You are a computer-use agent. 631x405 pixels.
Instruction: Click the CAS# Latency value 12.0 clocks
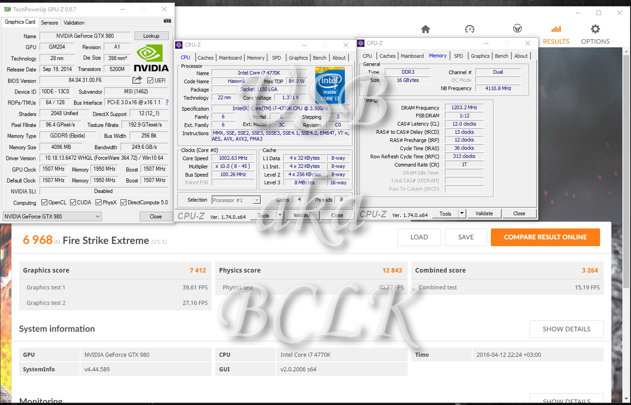coord(464,124)
